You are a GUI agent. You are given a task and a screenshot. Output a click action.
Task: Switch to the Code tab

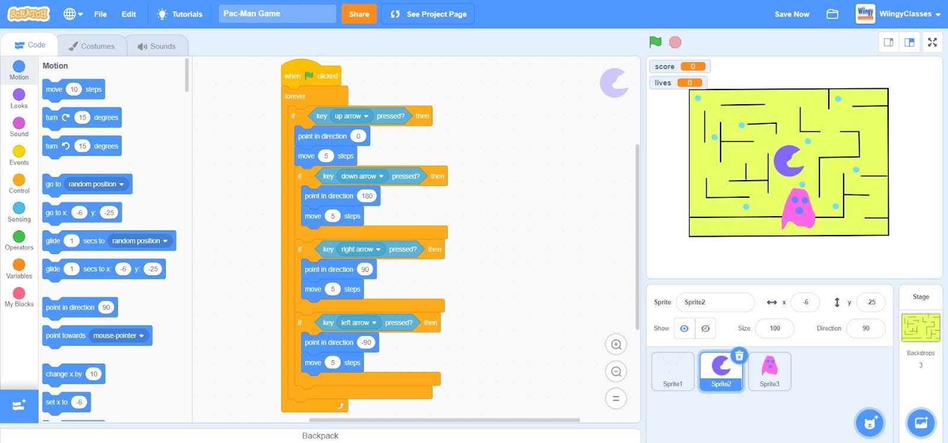click(30, 45)
